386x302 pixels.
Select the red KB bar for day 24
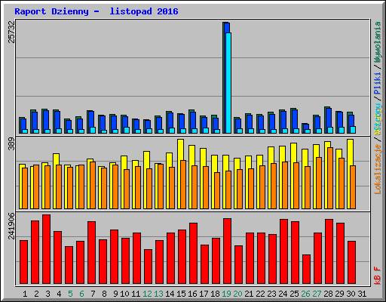point(283,251)
